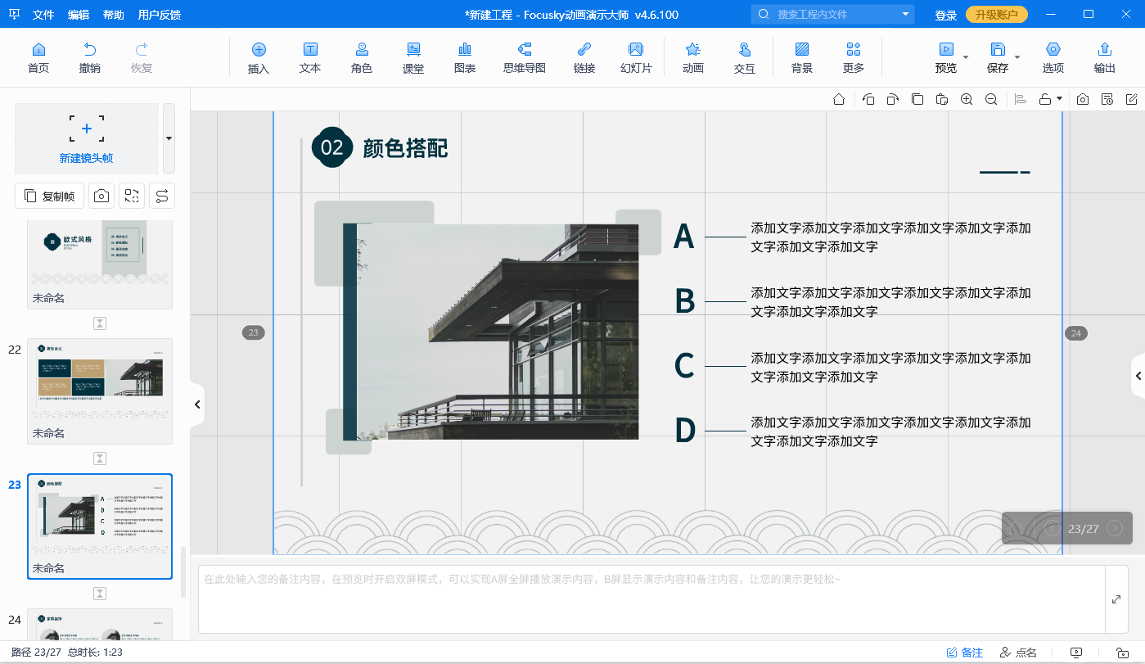
Task: Click 登录 to log in
Action: tap(946, 15)
